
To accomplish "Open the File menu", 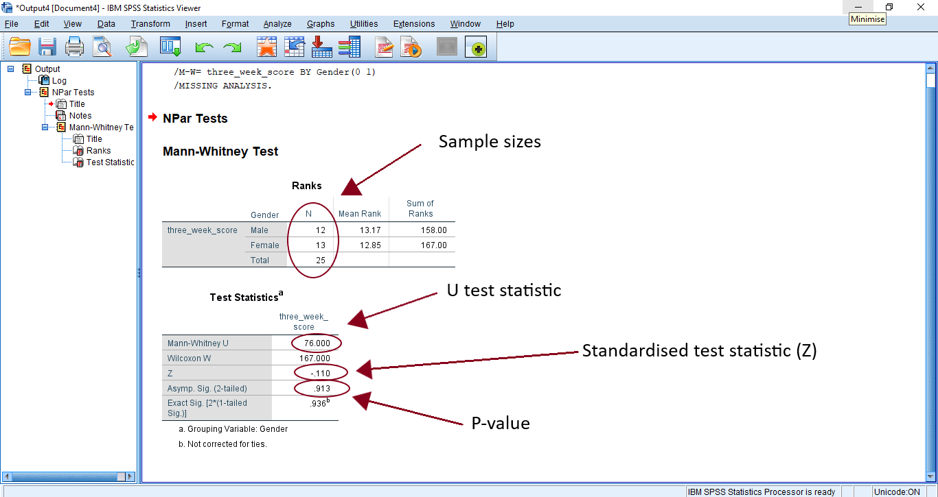I will pos(12,24).
